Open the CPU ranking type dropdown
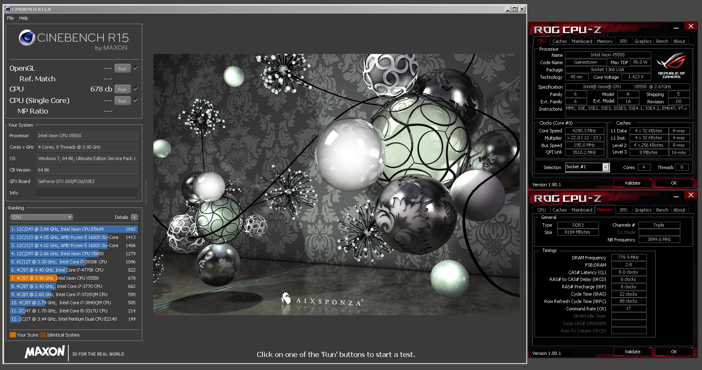 pos(42,217)
